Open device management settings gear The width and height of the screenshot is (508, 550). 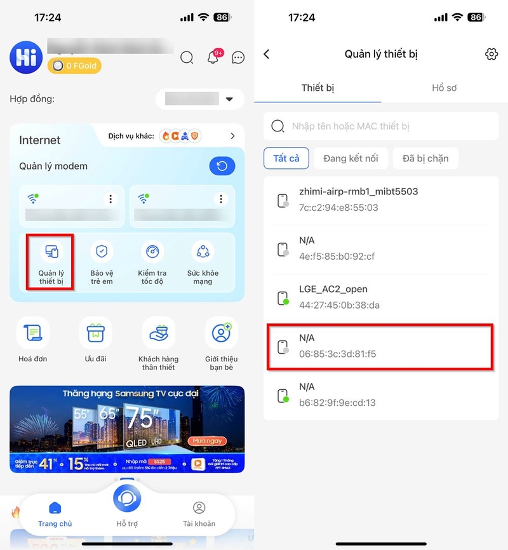(491, 54)
